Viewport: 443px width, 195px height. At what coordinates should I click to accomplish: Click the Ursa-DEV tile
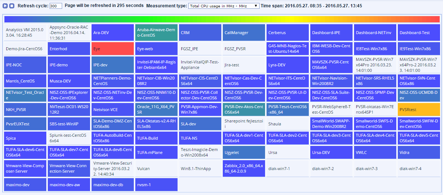coord(331,152)
